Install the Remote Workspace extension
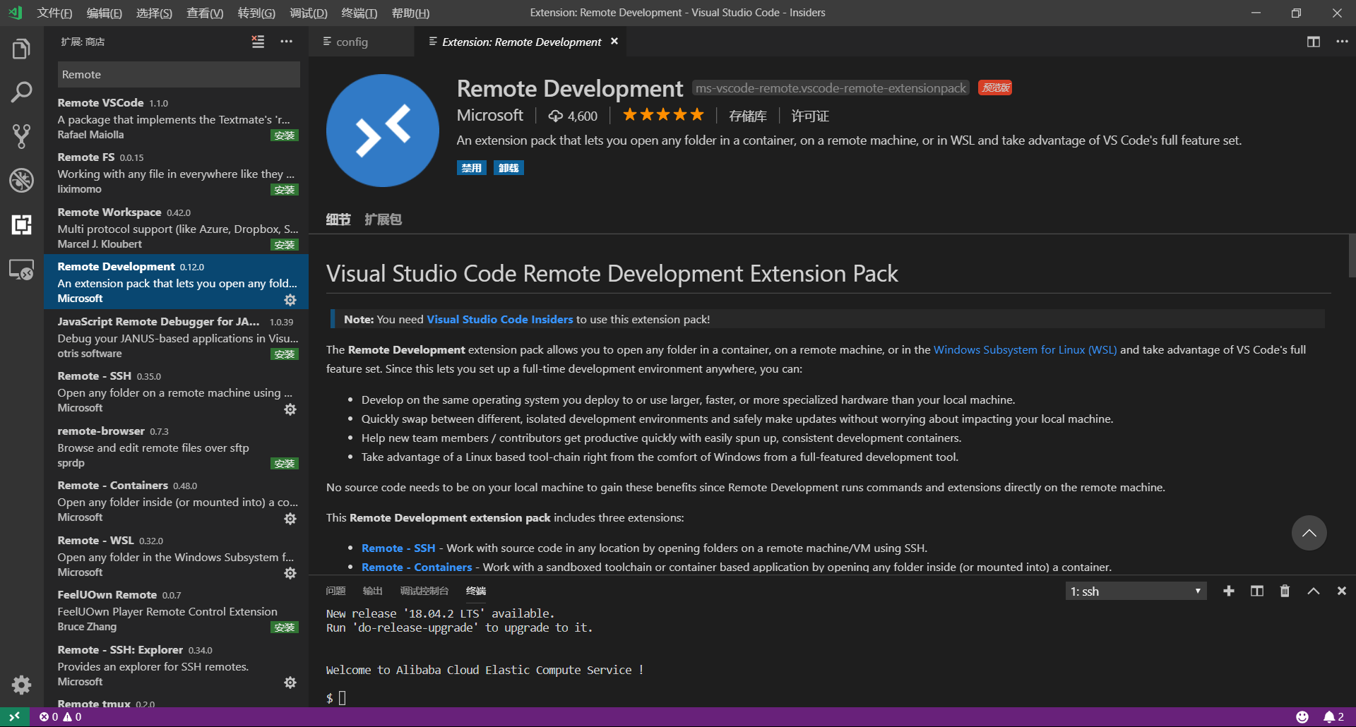The width and height of the screenshot is (1356, 727). (x=285, y=245)
